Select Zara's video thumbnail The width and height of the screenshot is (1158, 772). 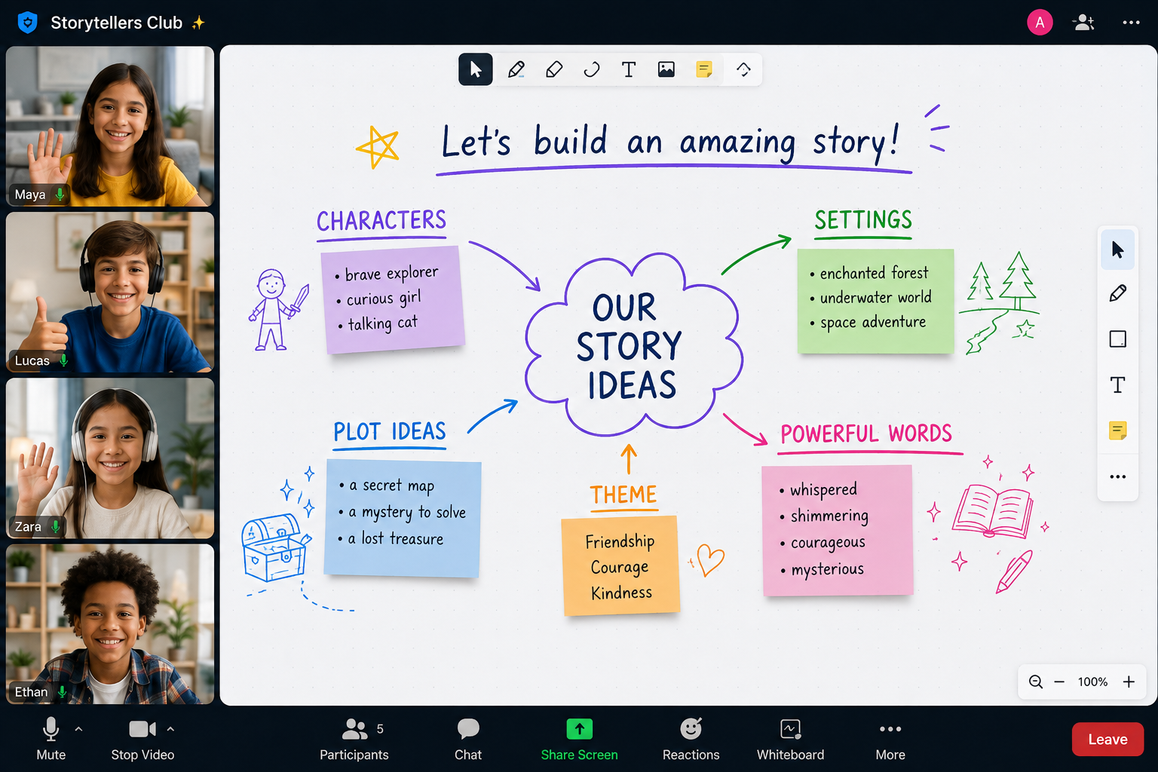pos(110,458)
